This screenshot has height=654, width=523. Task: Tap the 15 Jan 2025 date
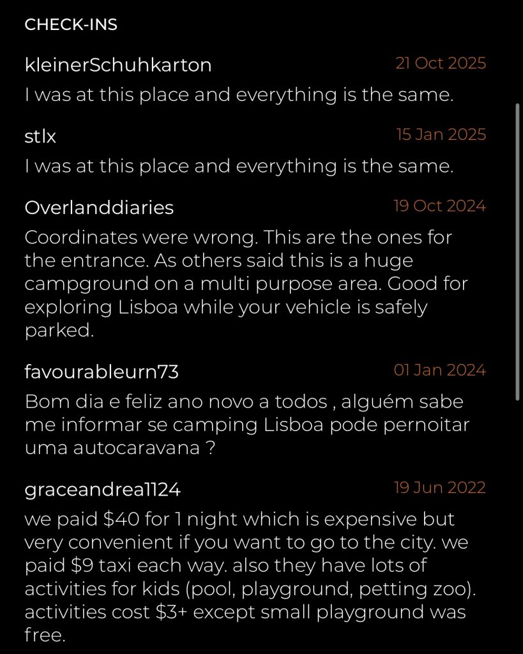tap(441, 135)
